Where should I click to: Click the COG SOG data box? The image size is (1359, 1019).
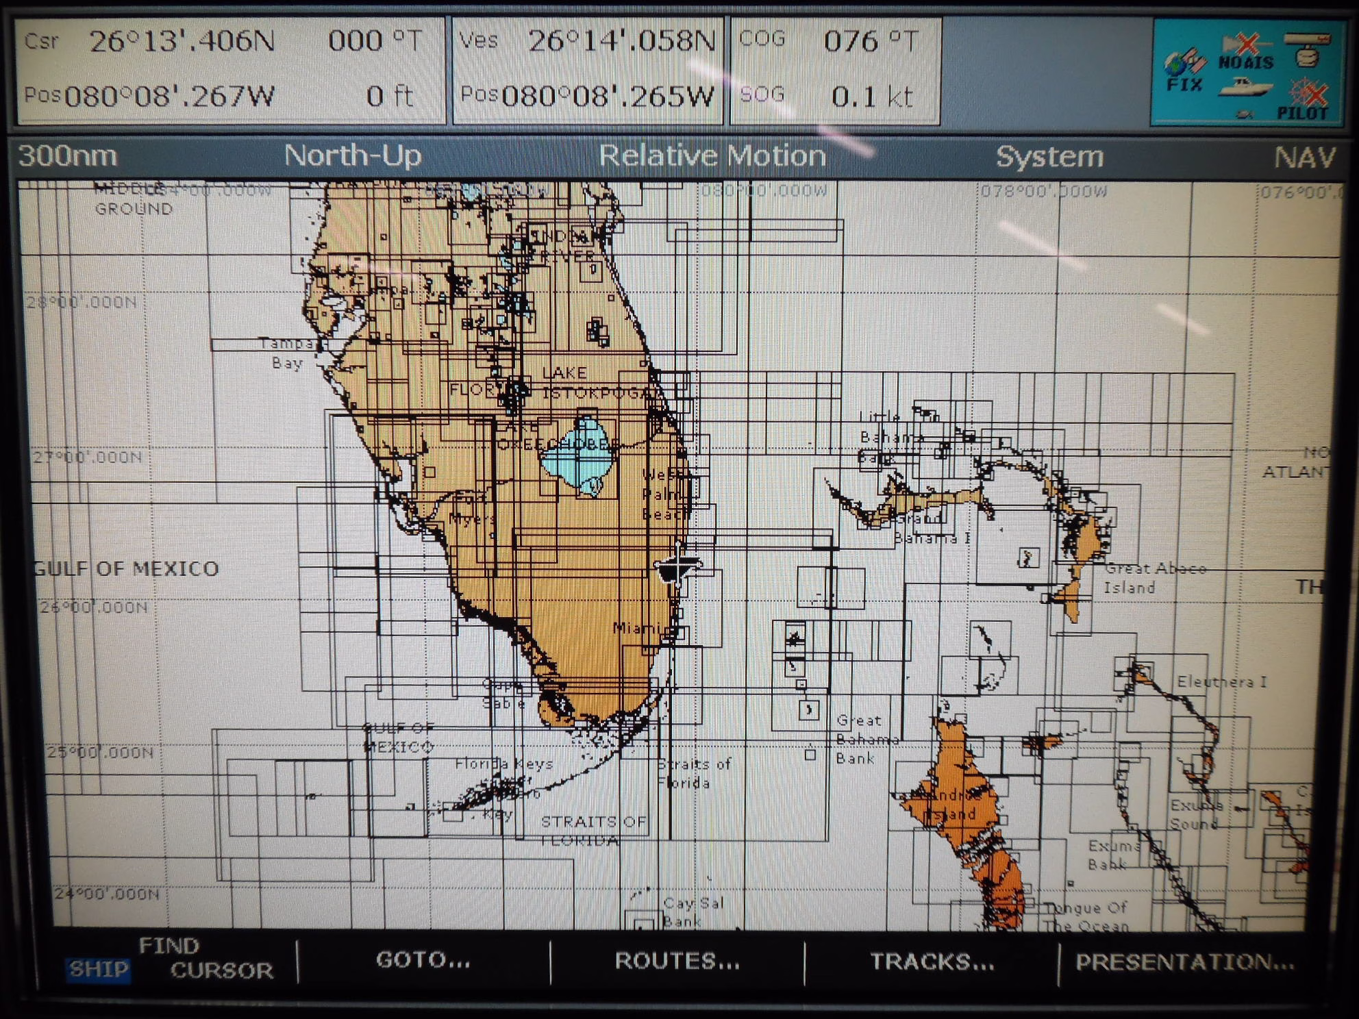tap(834, 70)
